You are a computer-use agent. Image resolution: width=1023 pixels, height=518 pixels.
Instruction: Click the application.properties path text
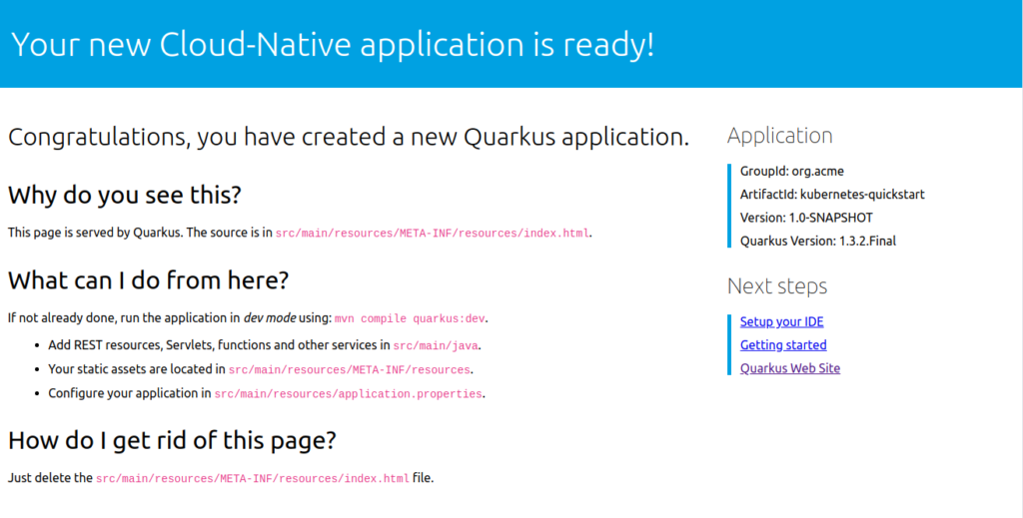(348, 394)
